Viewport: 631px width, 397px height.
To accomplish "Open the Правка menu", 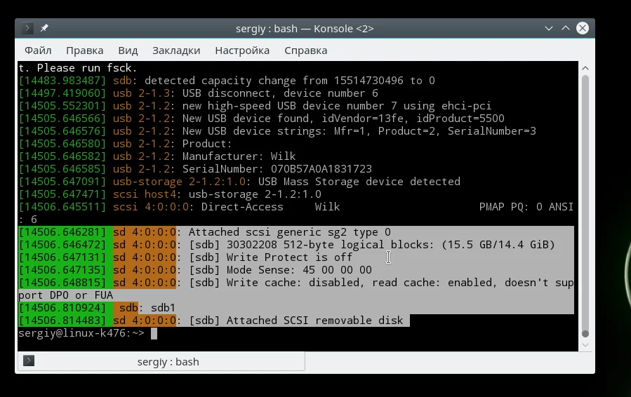I will click(84, 51).
